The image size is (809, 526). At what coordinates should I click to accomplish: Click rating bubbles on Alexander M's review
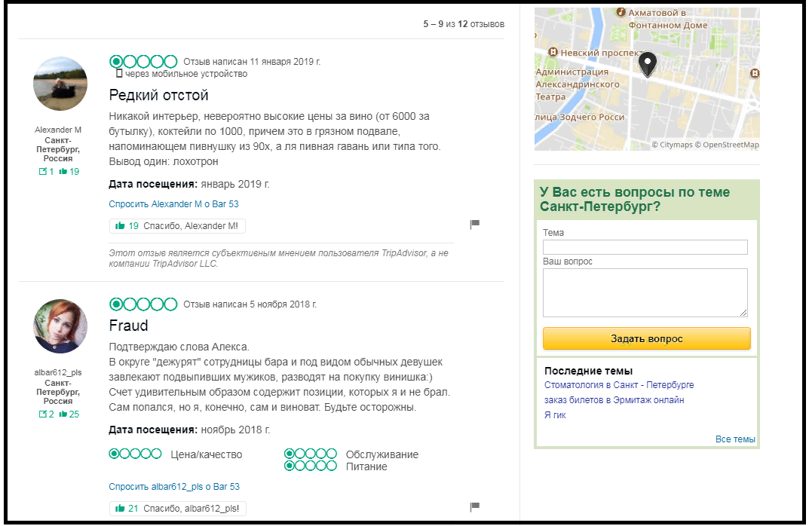click(143, 62)
